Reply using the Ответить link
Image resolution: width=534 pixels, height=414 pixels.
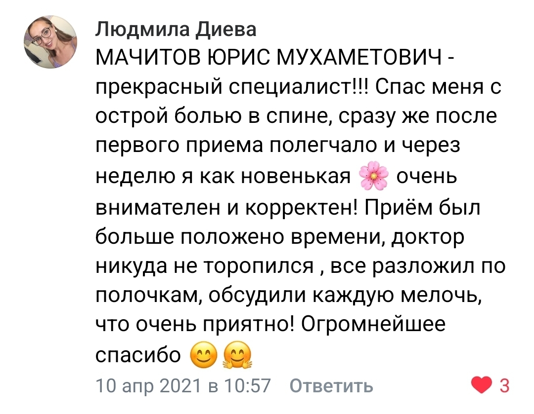click(331, 386)
